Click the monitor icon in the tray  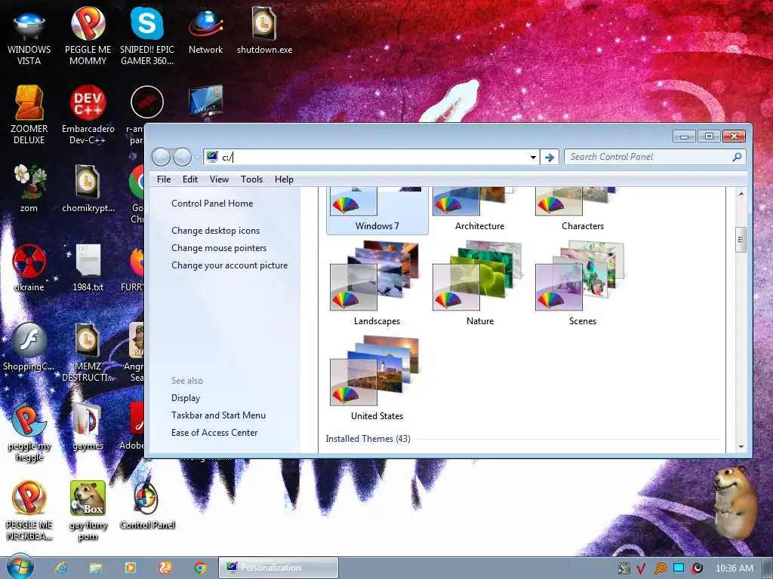[x=679, y=568]
